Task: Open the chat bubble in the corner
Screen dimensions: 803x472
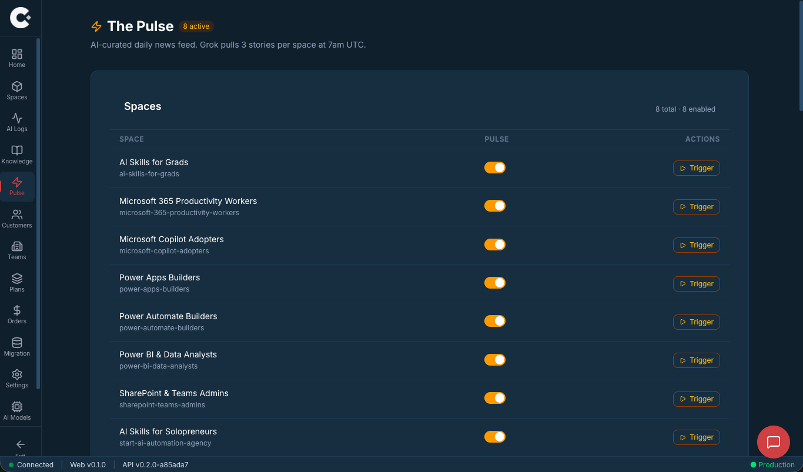Action: (x=773, y=442)
